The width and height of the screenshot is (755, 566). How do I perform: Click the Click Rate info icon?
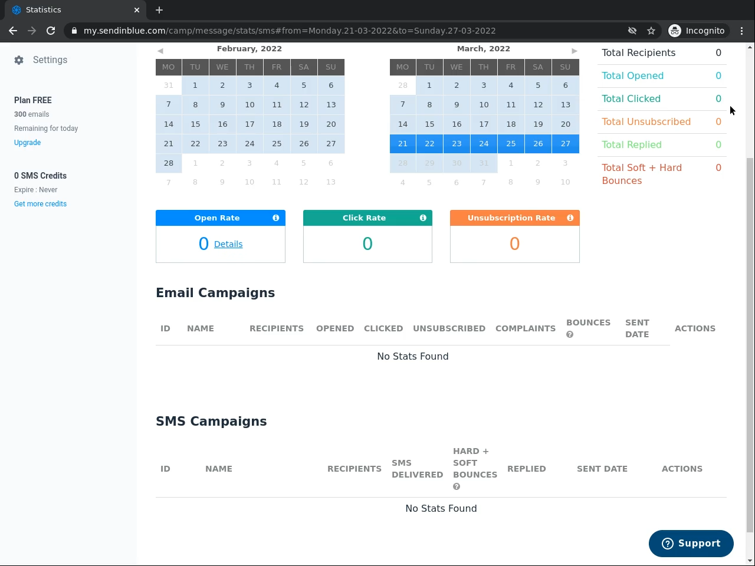423,218
